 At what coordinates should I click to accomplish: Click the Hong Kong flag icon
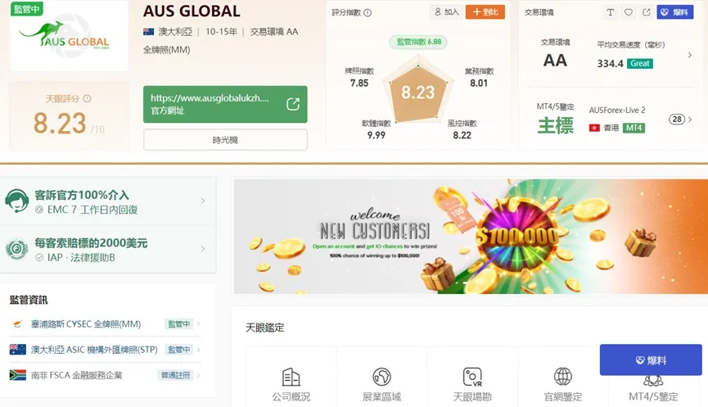tap(594, 128)
